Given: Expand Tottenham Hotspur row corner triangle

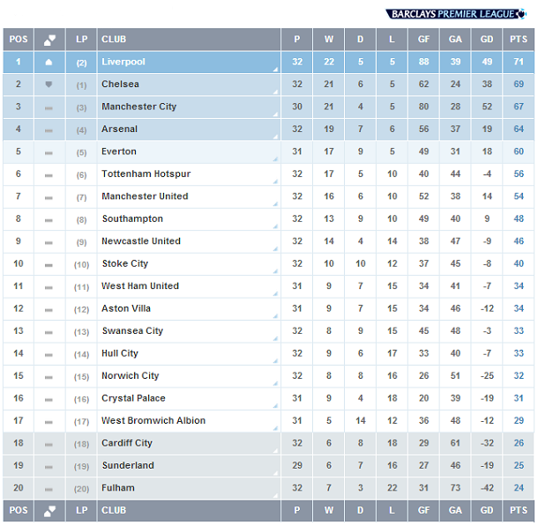Looking at the screenshot, I should click(x=275, y=181).
